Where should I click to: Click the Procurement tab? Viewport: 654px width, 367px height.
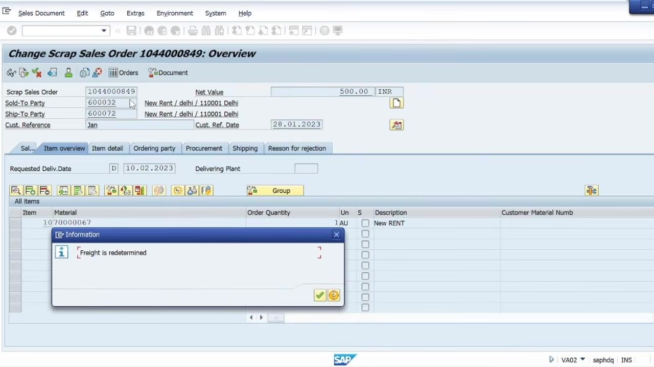click(x=204, y=148)
